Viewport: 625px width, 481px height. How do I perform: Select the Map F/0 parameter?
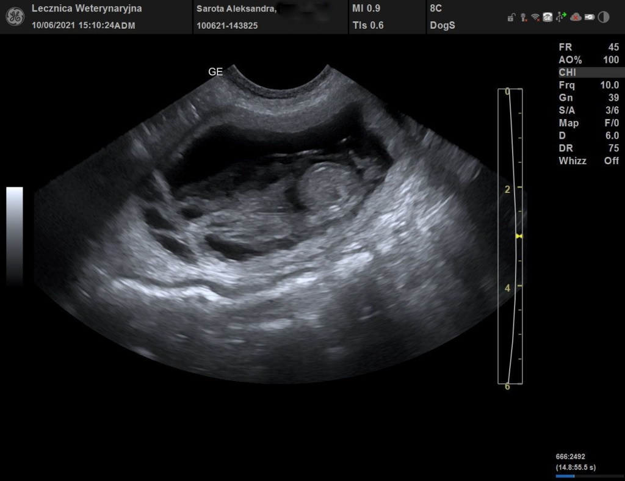coord(588,123)
